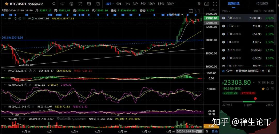Image resolution: width=279 pixels, height=134 pixels.
Task: Enter fullscreen mode via corner-brackets icon
Action: (215, 4)
